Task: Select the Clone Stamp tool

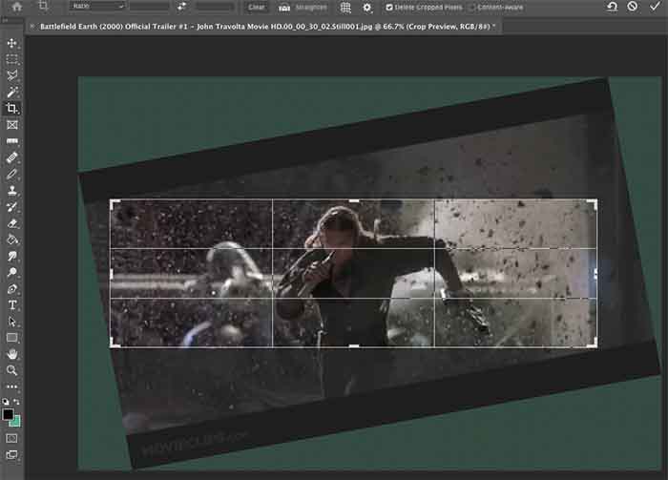Action: tap(12, 191)
